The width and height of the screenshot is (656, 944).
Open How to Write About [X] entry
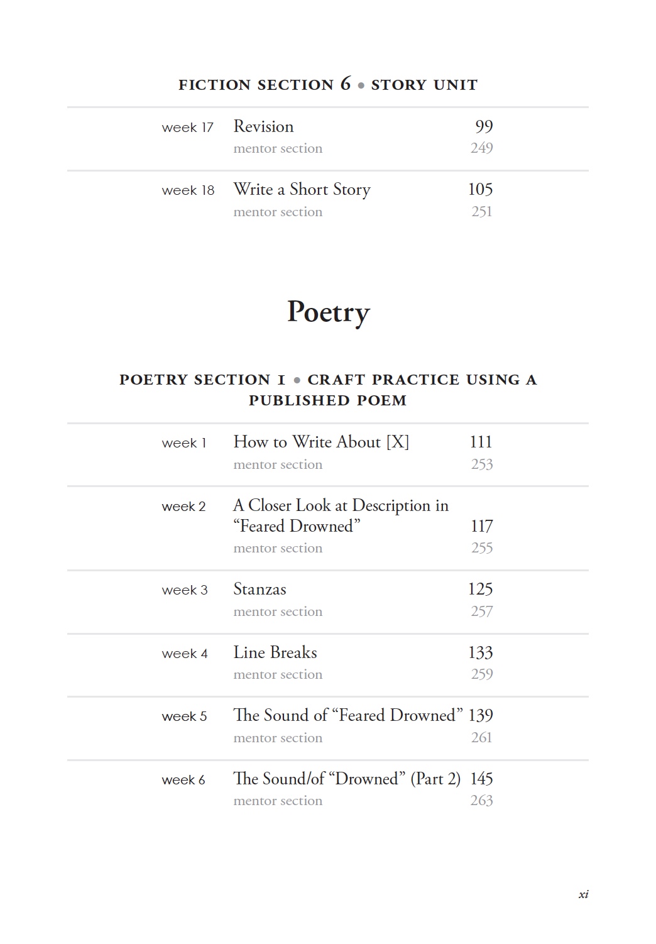[321, 442]
